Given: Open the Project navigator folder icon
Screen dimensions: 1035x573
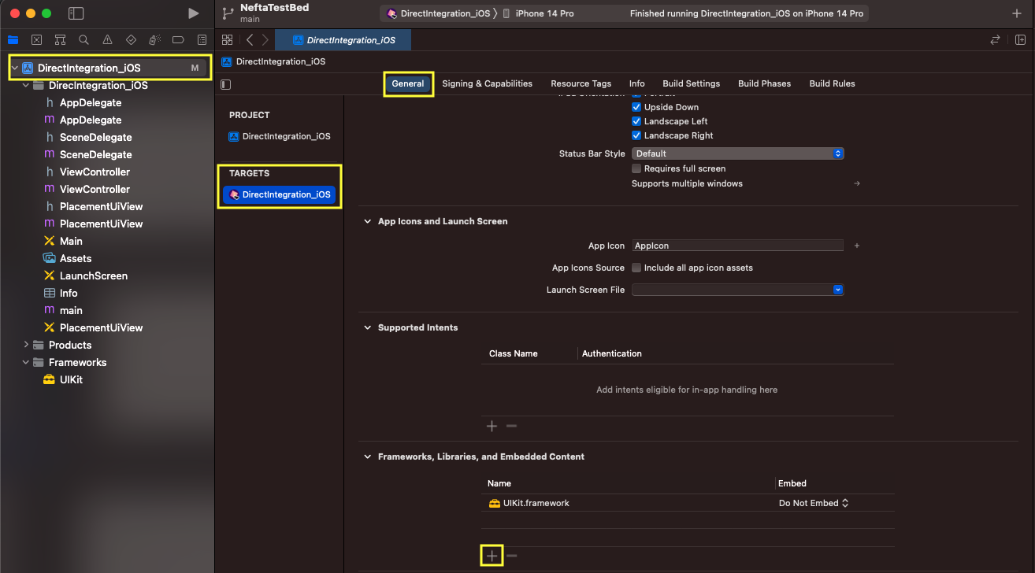Looking at the screenshot, I should pos(13,39).
